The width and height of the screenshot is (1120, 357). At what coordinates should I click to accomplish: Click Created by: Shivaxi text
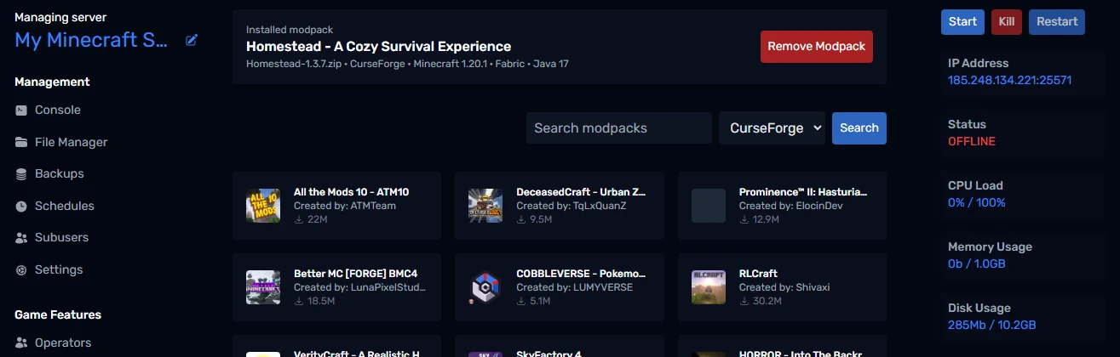click(x=784, y=287)
